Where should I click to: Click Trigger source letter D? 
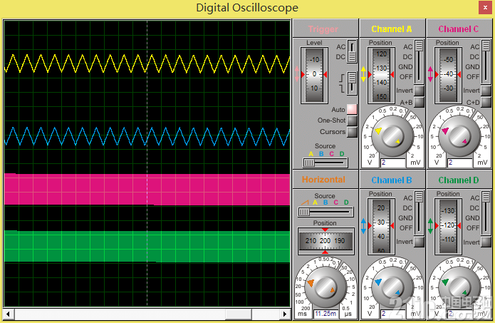[x=342, y=154]
